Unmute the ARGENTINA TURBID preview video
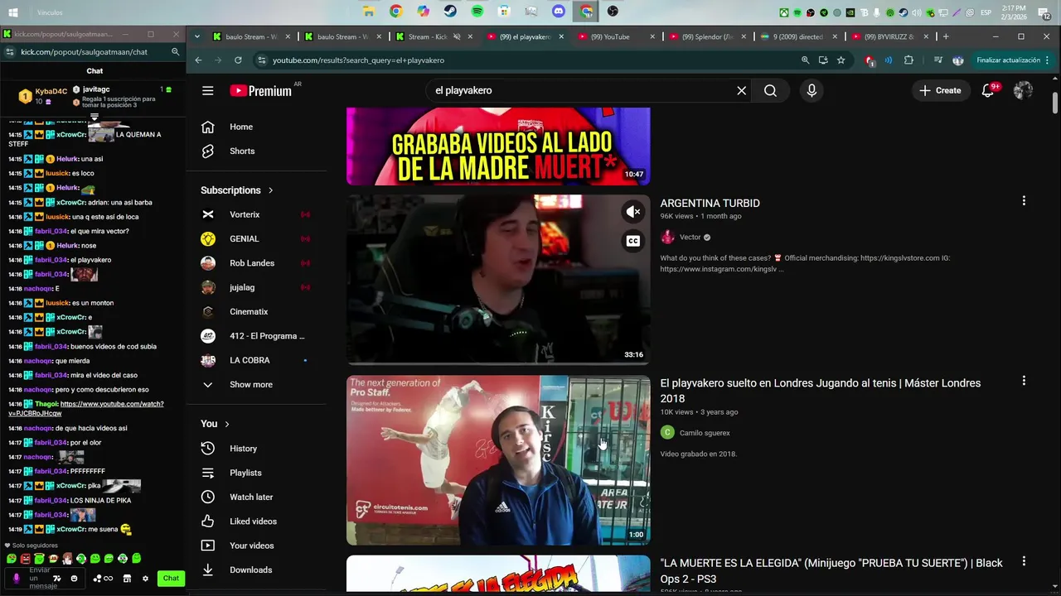The image size is (1061, 596). pyautogui.click(x=633, y=212)
